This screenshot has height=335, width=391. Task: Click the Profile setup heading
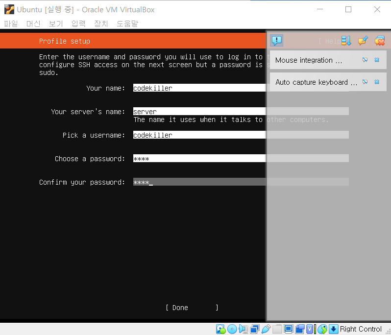tap(65, 41)
